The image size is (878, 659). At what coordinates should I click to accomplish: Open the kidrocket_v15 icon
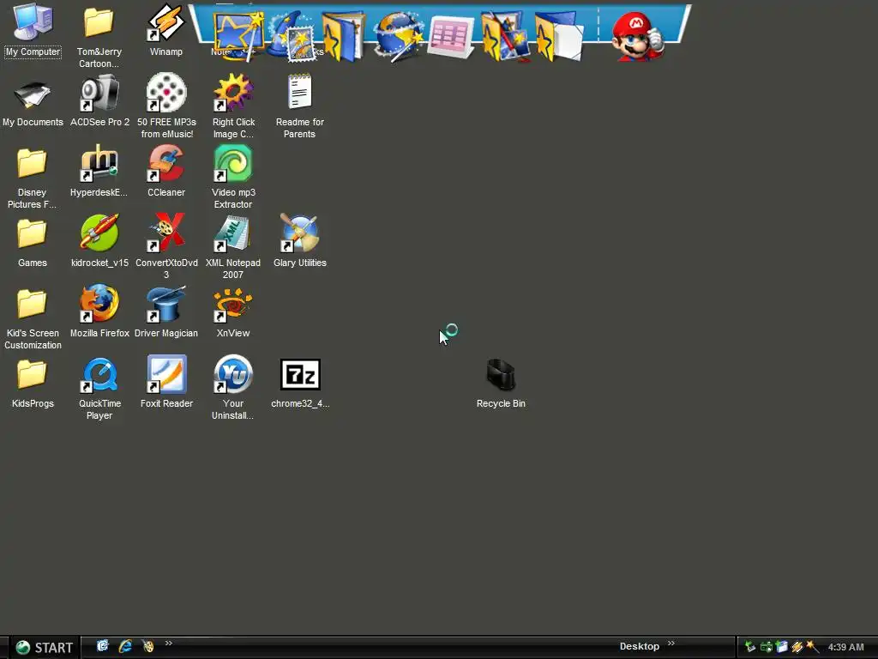pos(99,241)
